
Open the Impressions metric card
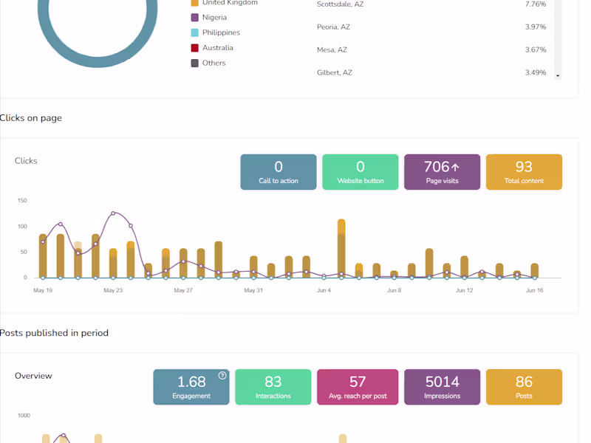(x=442, y=387)
